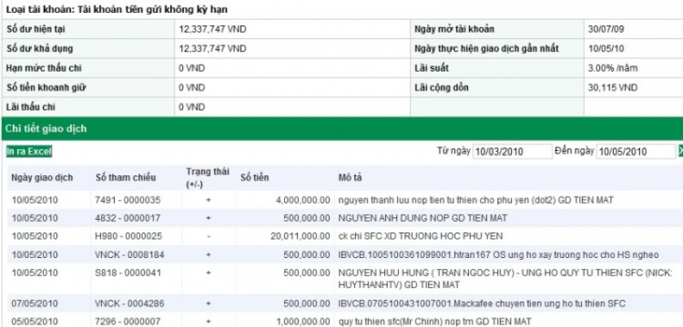
Task: Select reference number 4832 - 0000017
Action: [127, 218]
